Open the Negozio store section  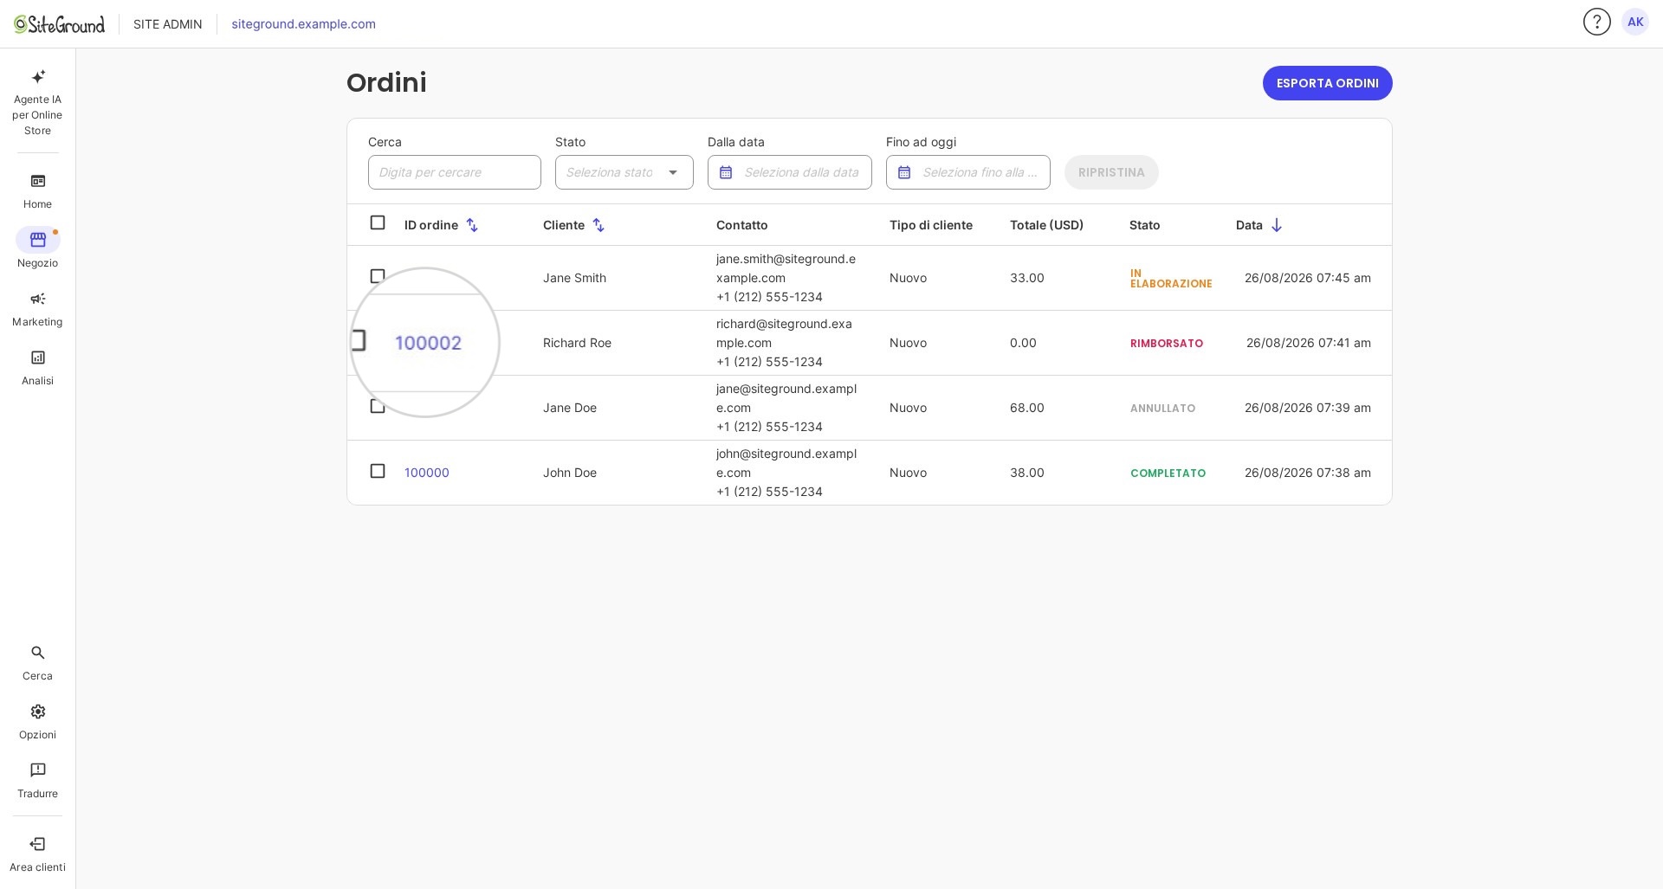tap(37, 249)
